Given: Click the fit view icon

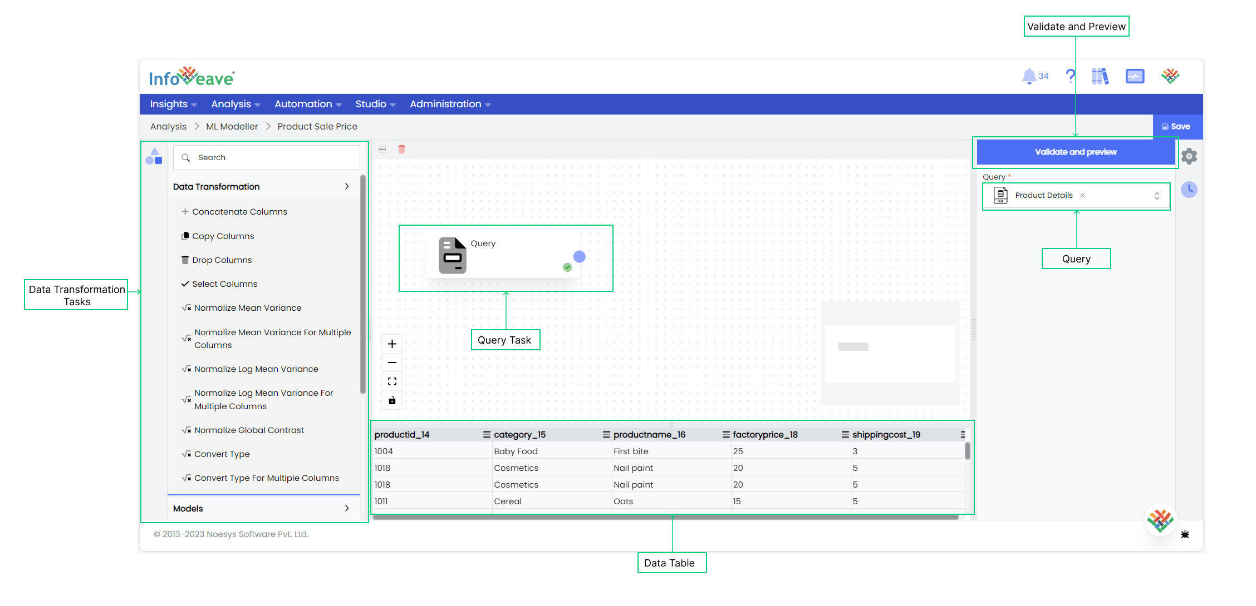Looking at the screenshot, I should (392, 381).
